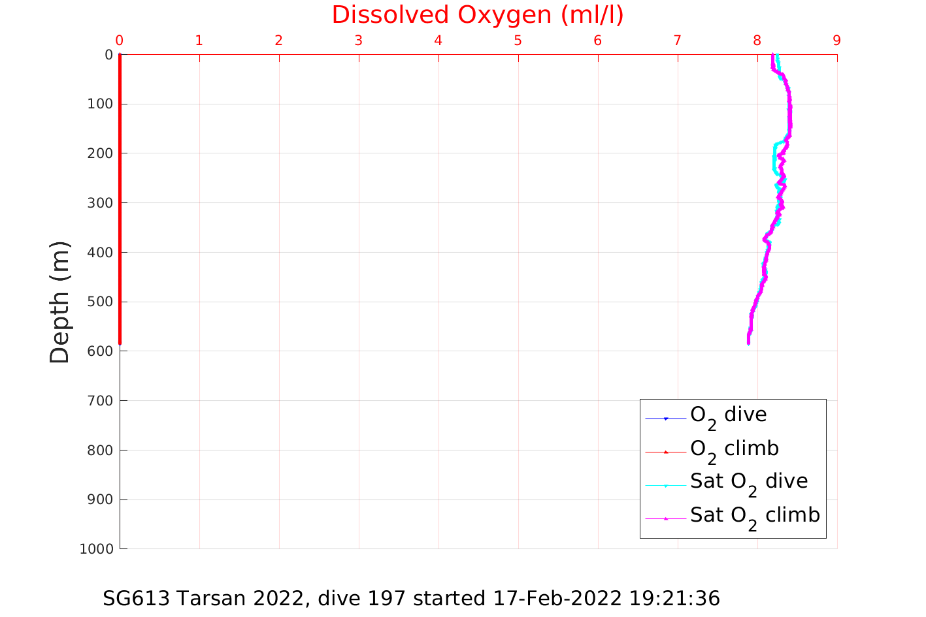
Task: Click the red O2 climb legend marker
Action: pyautogui.click(x=666, y=452)
